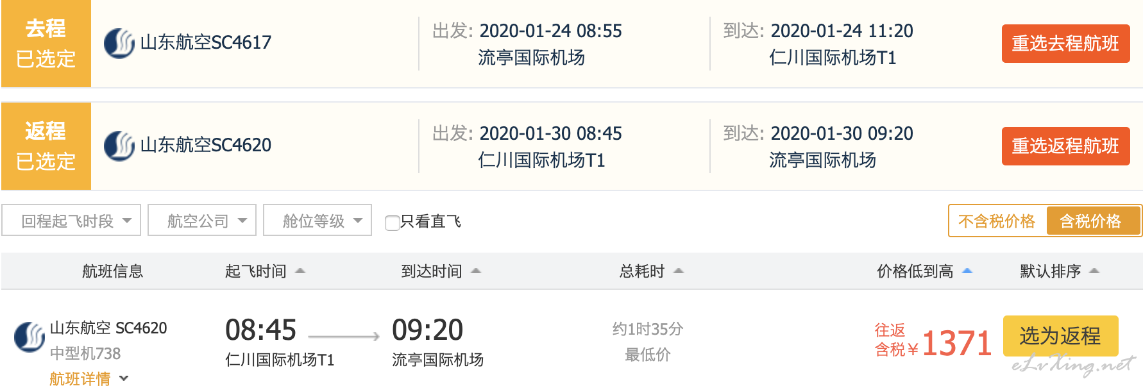Click 价格低到高 sort header
Image resolution: width=1143 pixels, height=386 pixels.
(915, 271)
